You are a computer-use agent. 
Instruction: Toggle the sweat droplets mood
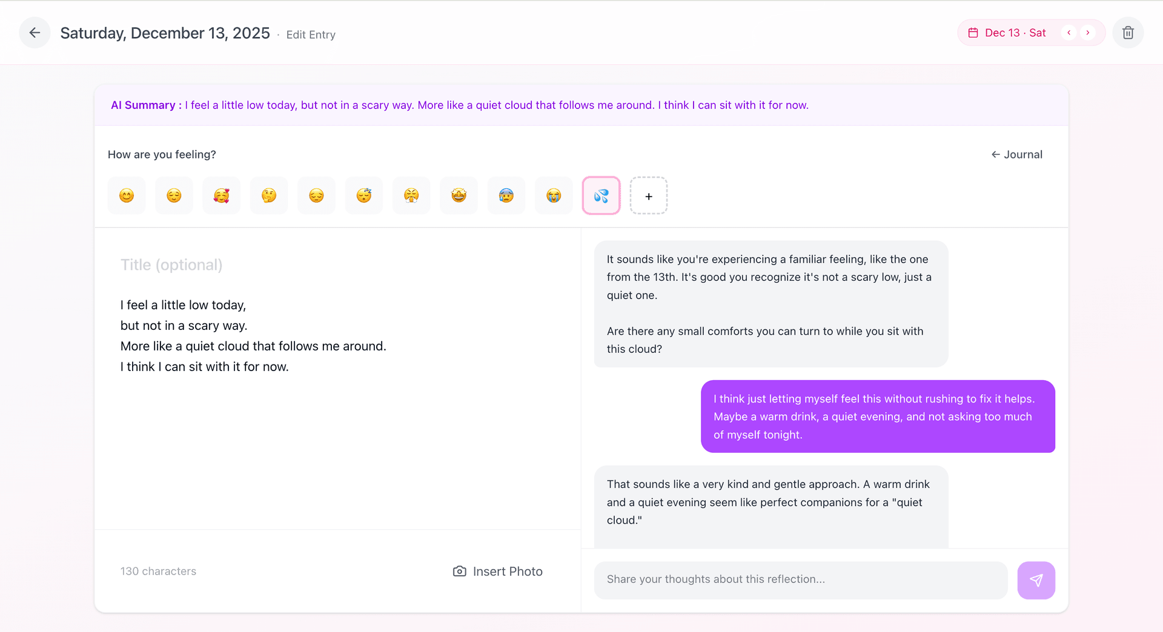point(601,196)
